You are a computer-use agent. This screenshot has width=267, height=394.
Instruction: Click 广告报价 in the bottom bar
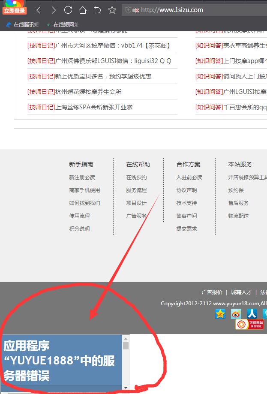pos(212,292)
